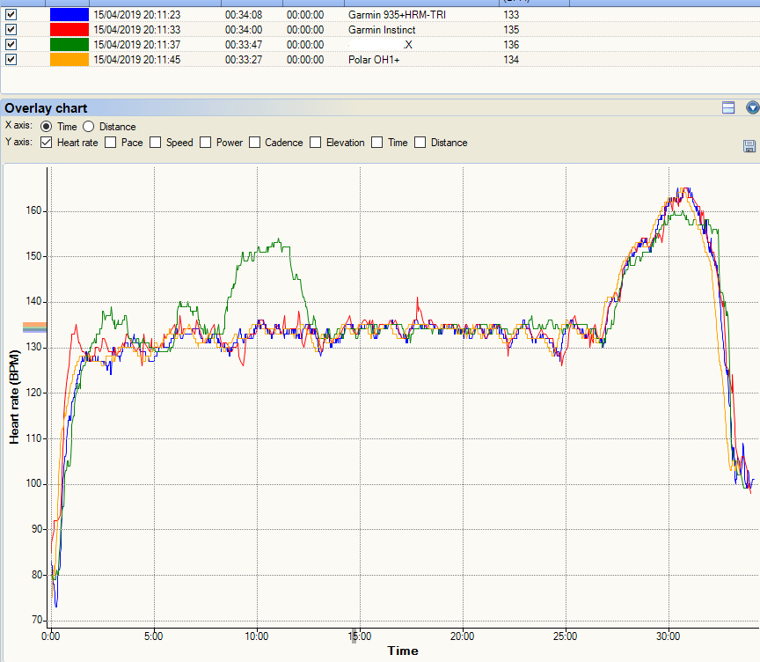The width and height of the screenshot is (760, 662).
Task: Click the 15/04/2019 20:11:23 start time cell
Action: pyautogui.click(x=137, y=15)
